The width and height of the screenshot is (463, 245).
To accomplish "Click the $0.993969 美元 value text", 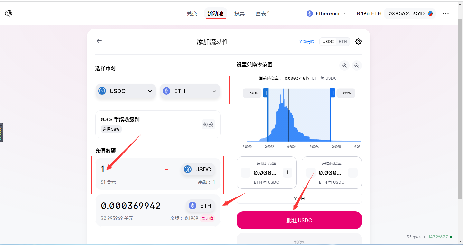I will (x=117, y=218).
